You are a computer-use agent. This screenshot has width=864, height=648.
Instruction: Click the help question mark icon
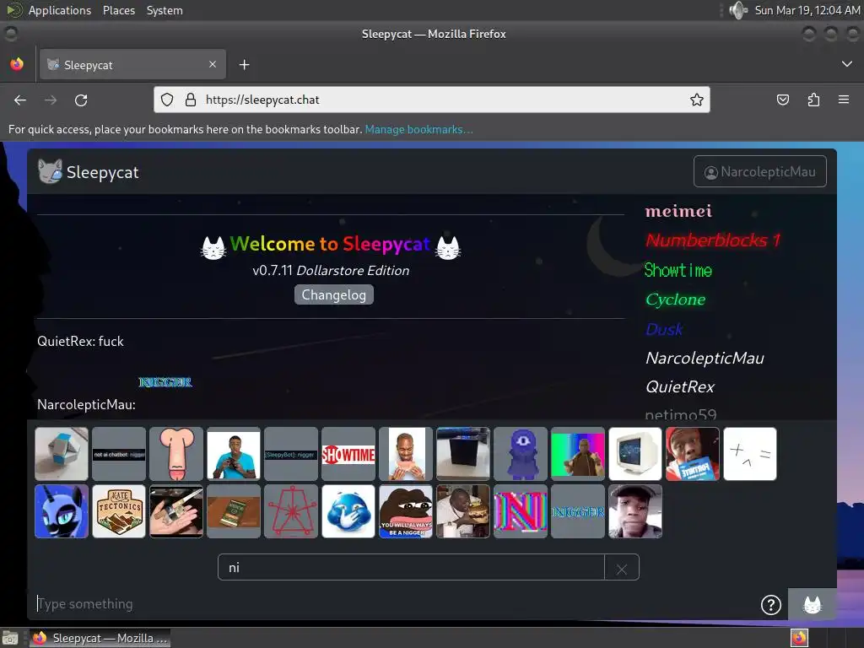[x=771, y=604]
